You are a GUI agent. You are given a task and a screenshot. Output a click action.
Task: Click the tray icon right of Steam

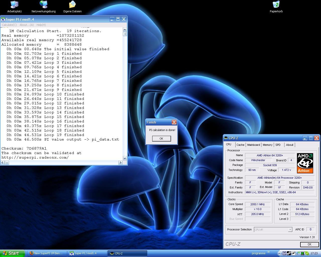pyautogui.click(x=293, y=253)
